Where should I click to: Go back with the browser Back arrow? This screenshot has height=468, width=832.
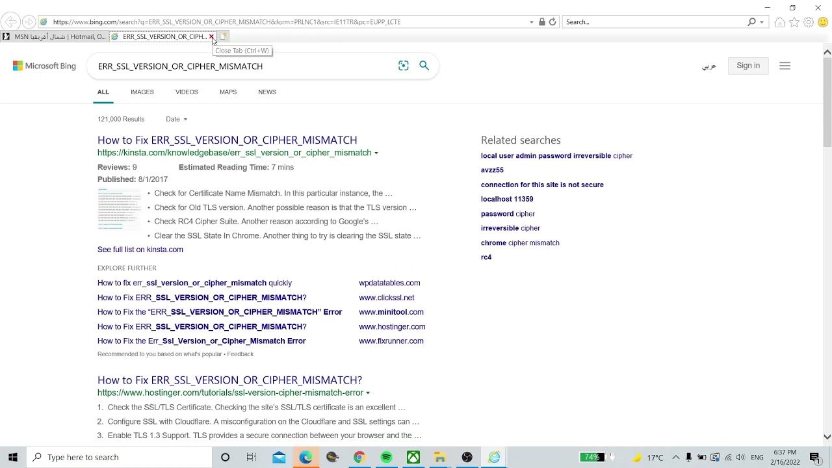[11, 21]
